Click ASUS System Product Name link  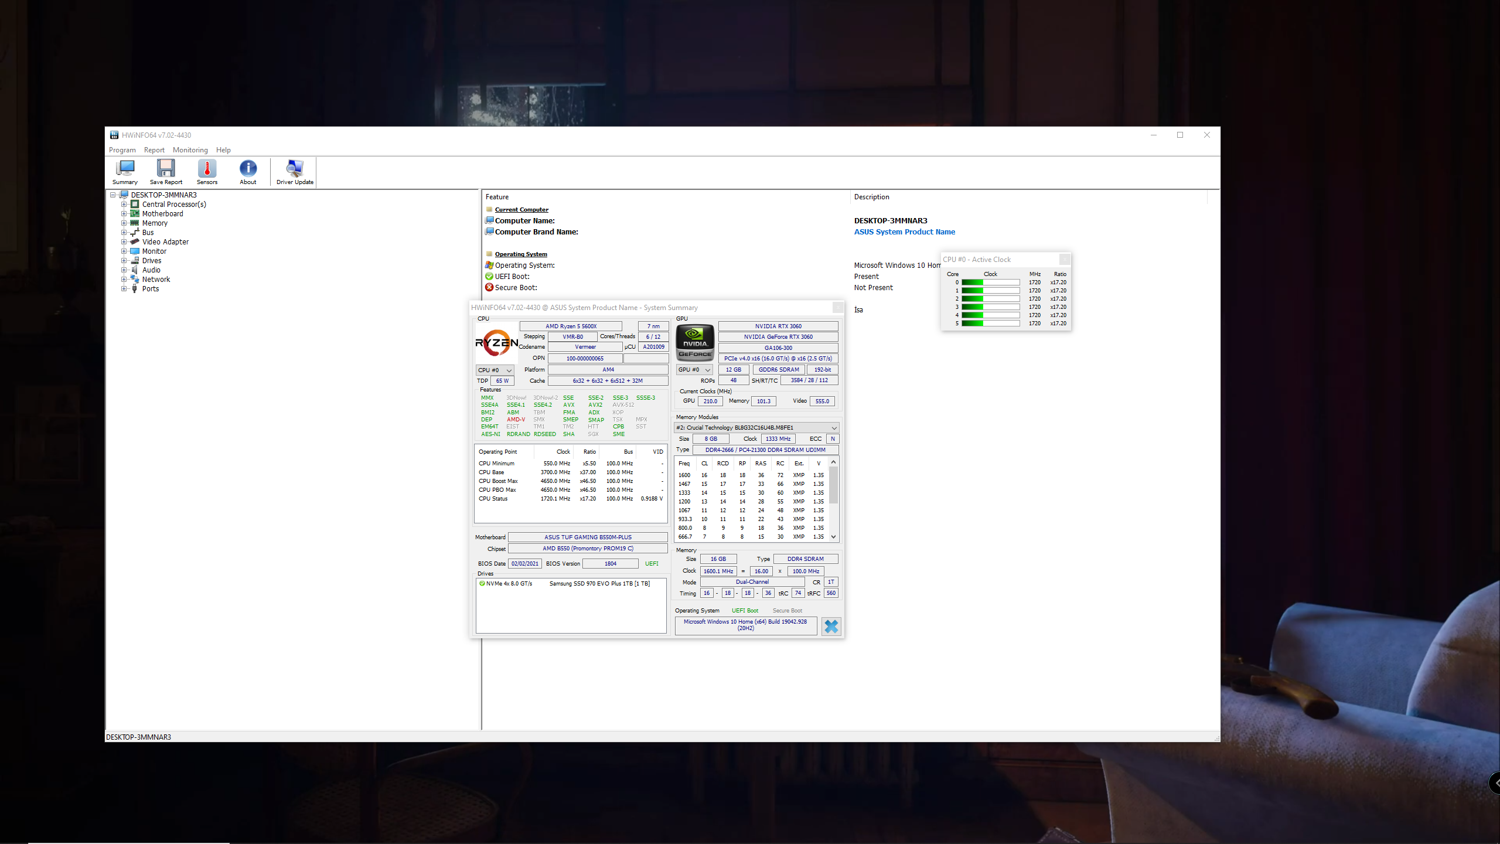point(904,232)
